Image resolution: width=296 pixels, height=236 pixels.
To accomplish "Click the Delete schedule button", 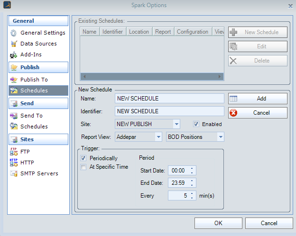I will pos(258,61).
